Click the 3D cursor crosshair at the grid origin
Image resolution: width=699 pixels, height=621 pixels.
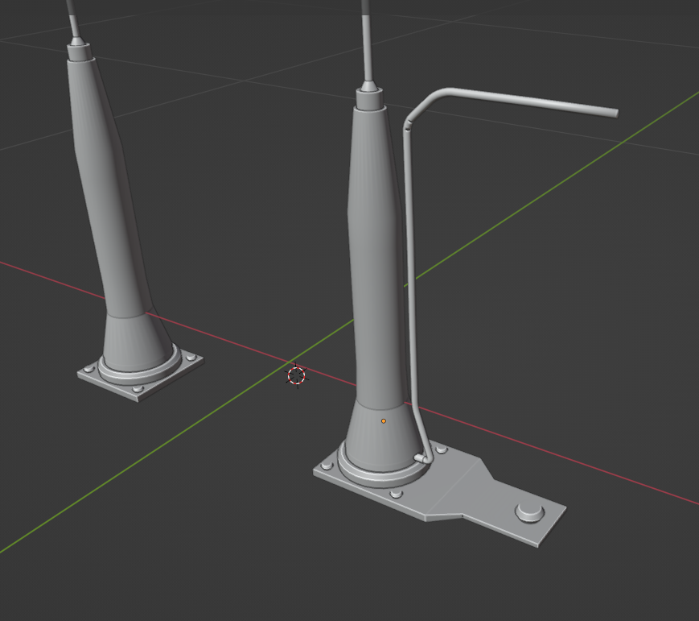[x=297, y=375]
